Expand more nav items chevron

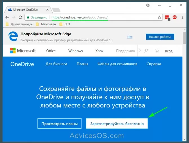140,50
